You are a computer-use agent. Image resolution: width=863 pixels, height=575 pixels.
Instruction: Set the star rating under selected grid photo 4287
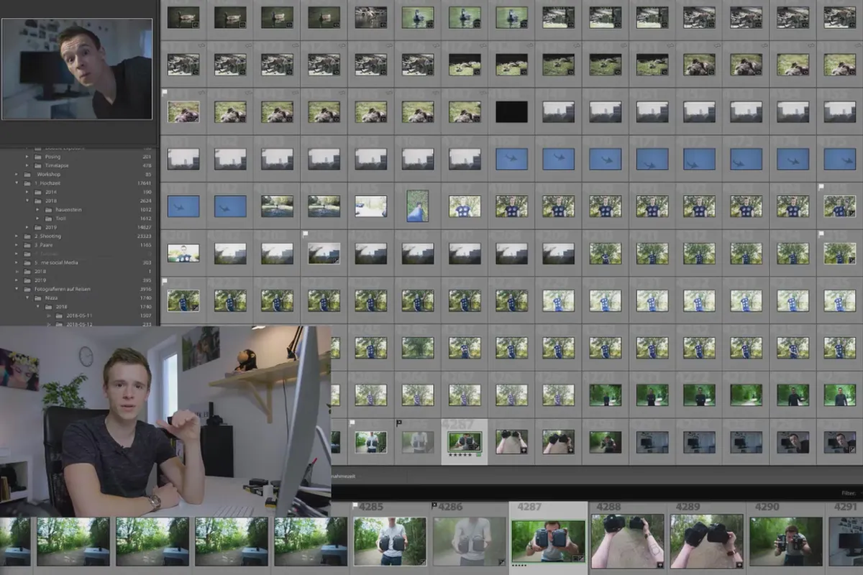(460, 454)
